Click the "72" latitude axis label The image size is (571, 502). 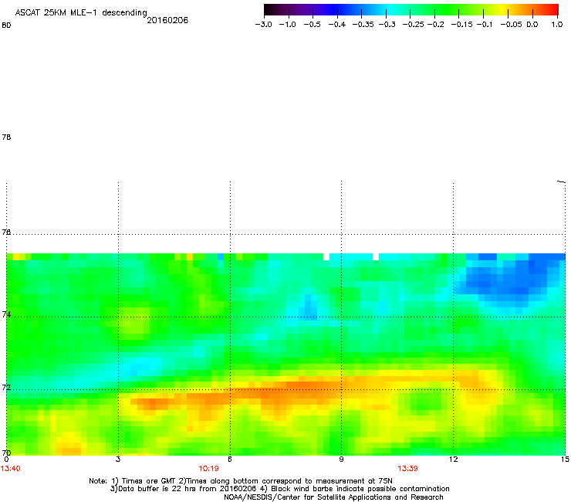pyautogui.click(x=6, y=387)
